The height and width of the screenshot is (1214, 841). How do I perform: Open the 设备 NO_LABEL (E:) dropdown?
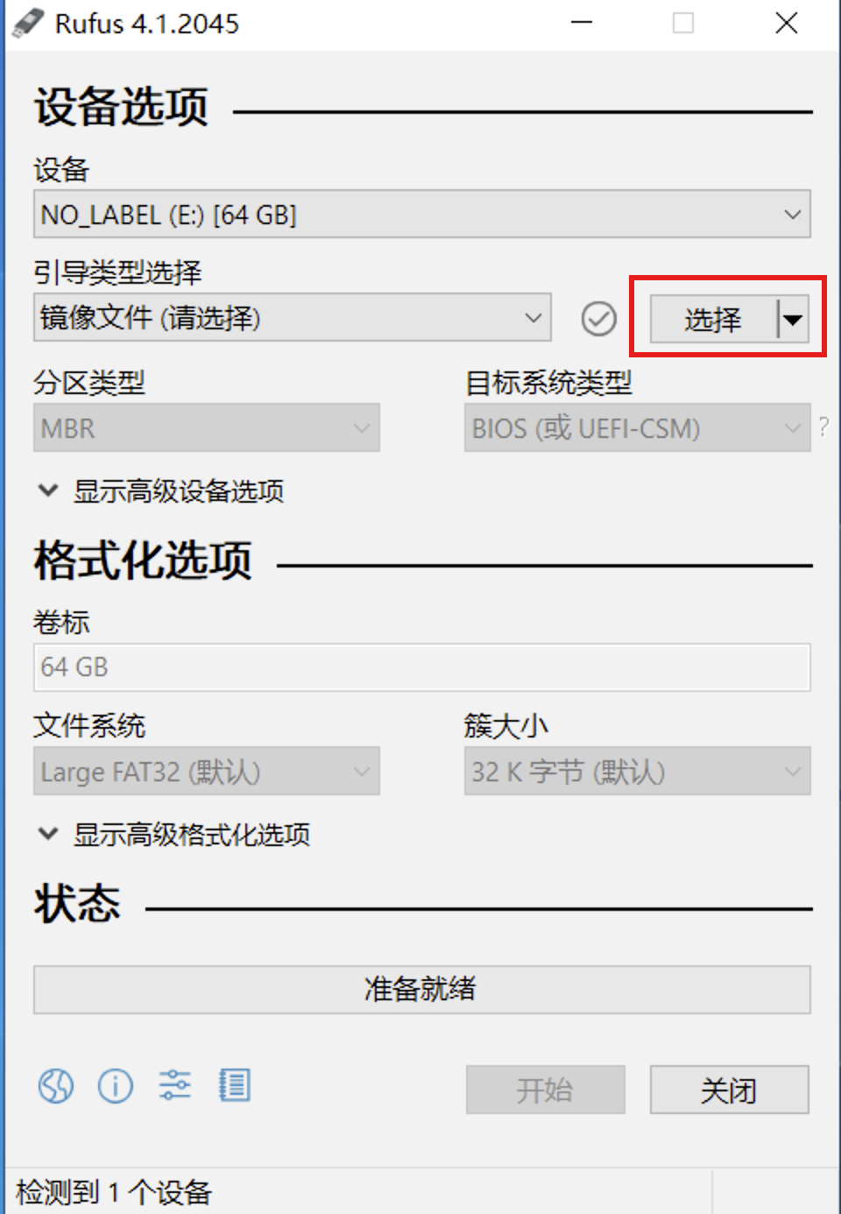pos(422,215)
